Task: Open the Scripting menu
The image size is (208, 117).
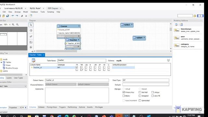Action: tap(51, 12)
